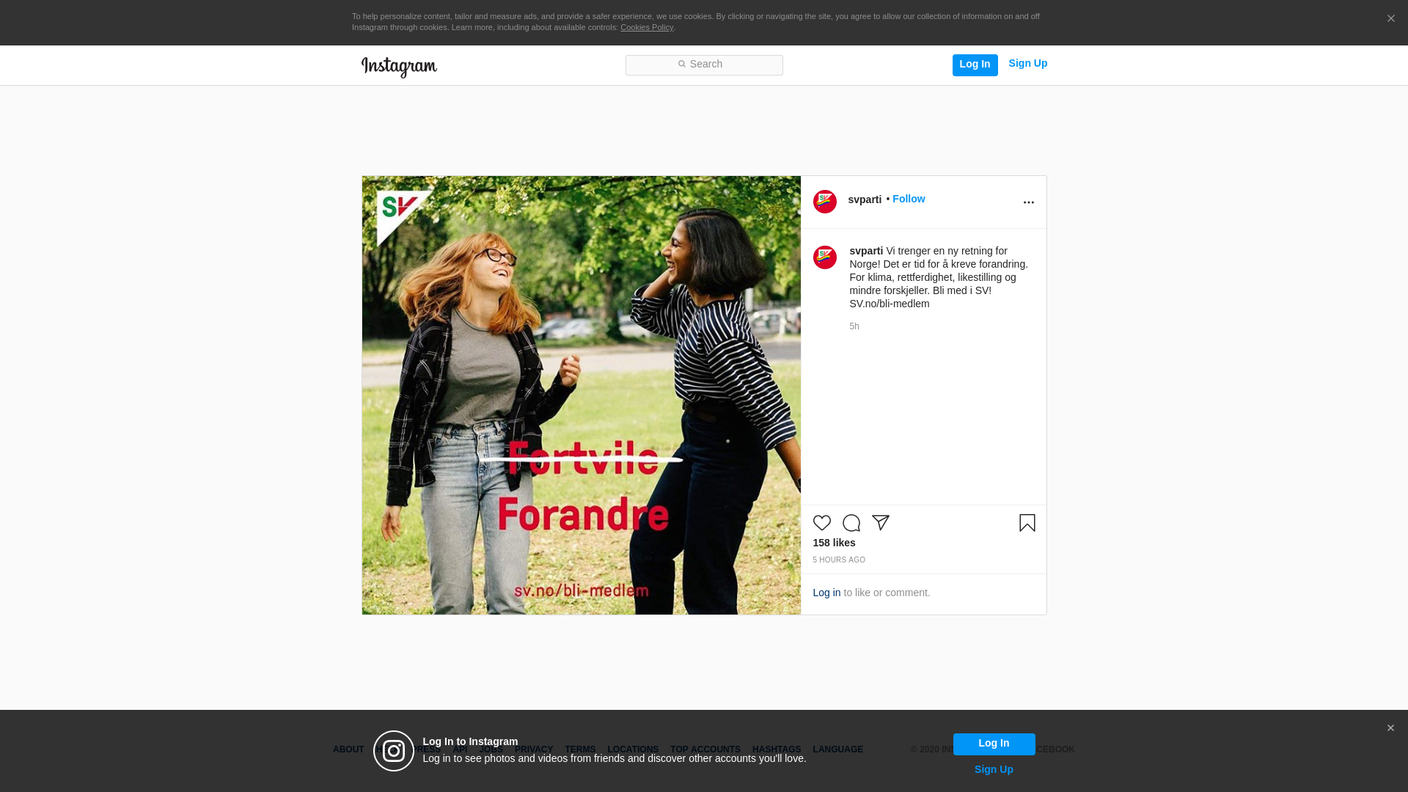Open the post more options menu
Viewport: 1408px width, 792px height.
point(1028,202)
